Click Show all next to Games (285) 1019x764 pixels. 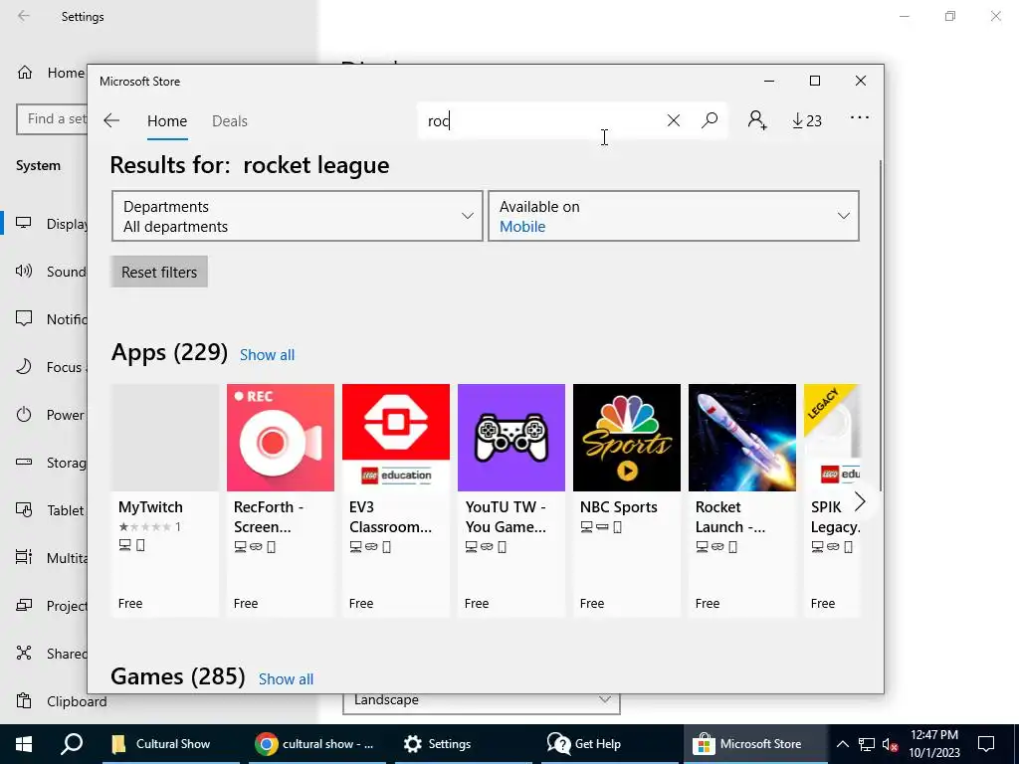pyautogui.click(x=286, y=678)
